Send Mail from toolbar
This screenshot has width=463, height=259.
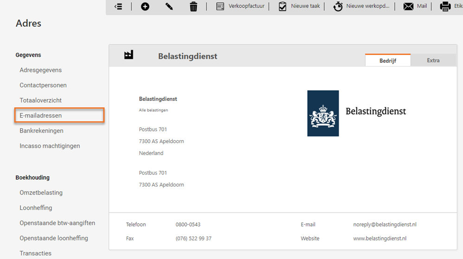[x=415, y=6]
